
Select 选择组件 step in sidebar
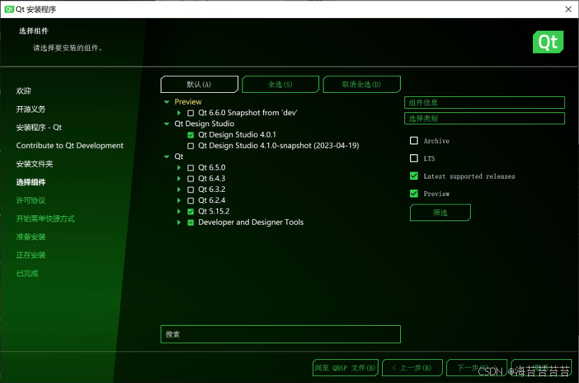31,182
